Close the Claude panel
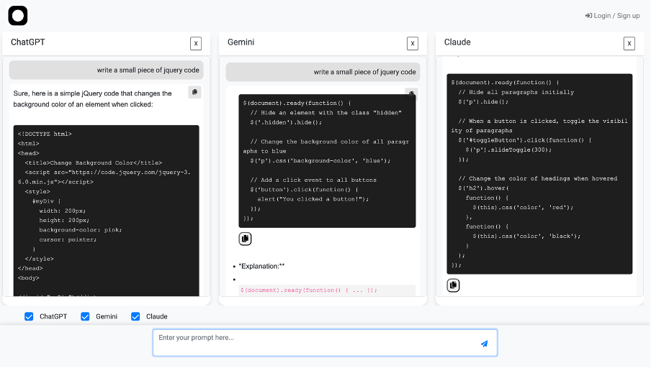 (629, 44)
